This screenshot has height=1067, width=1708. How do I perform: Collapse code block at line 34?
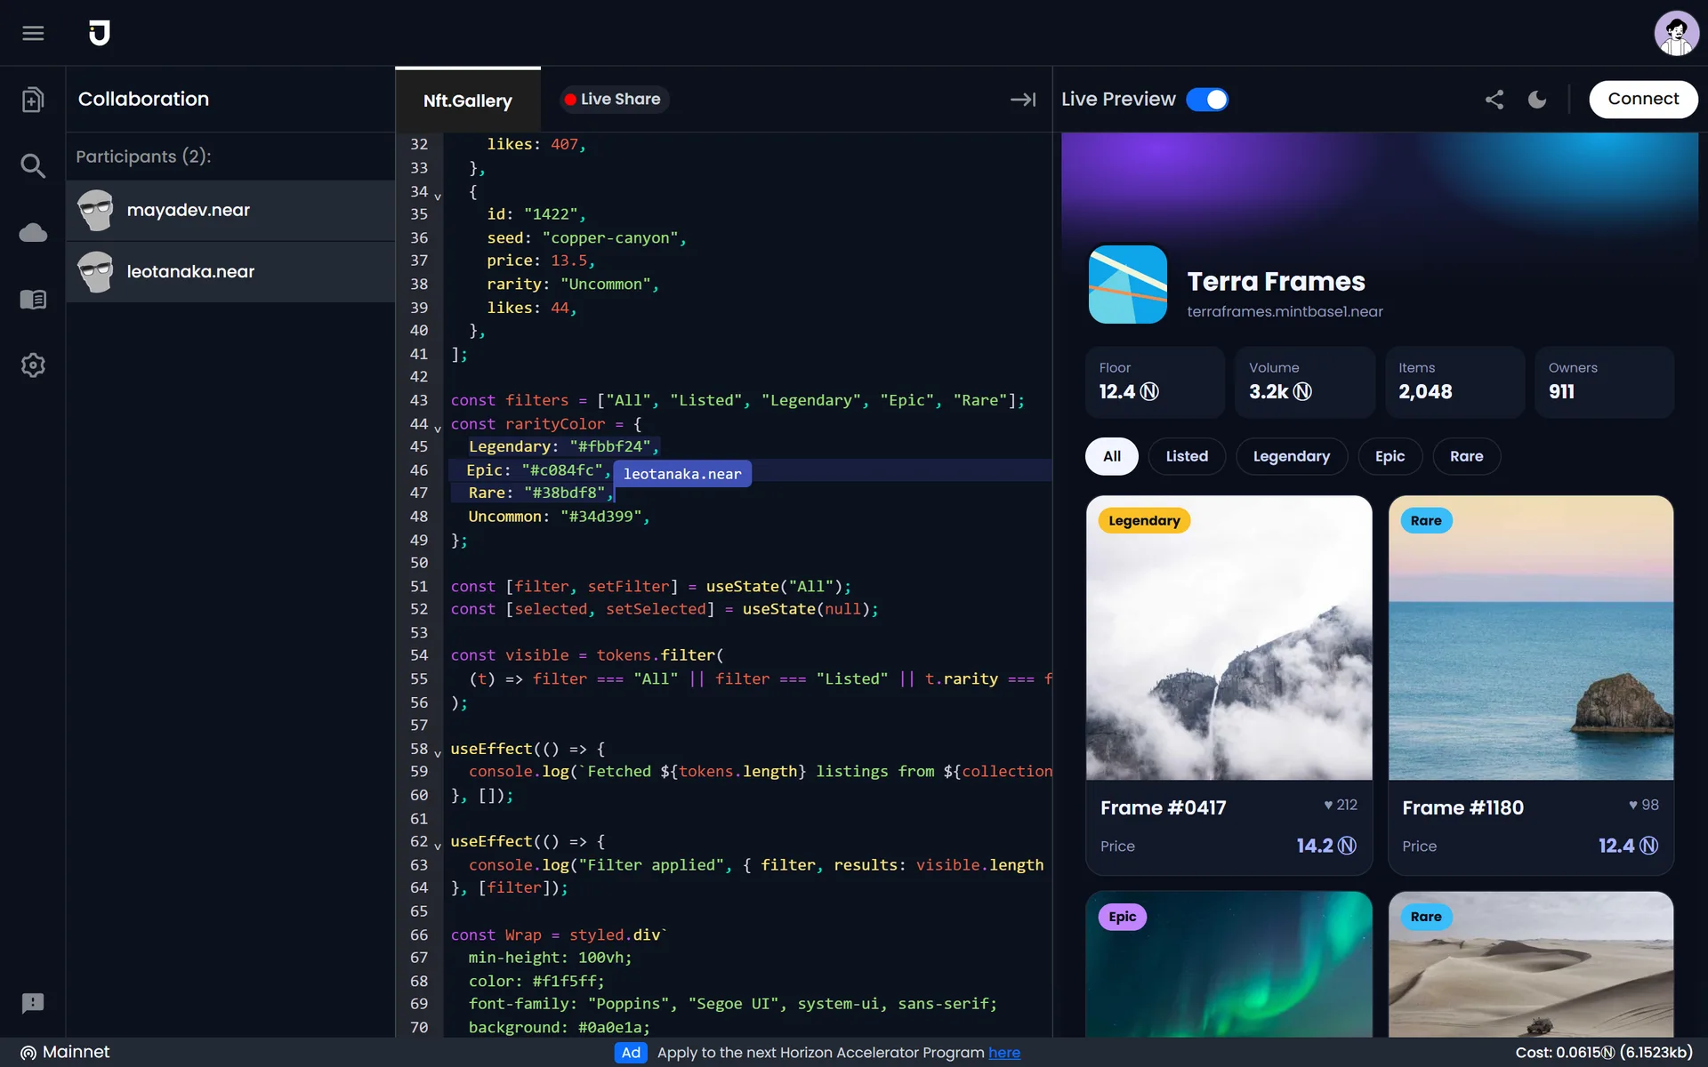pyautogui.click(x=438, y=197)
